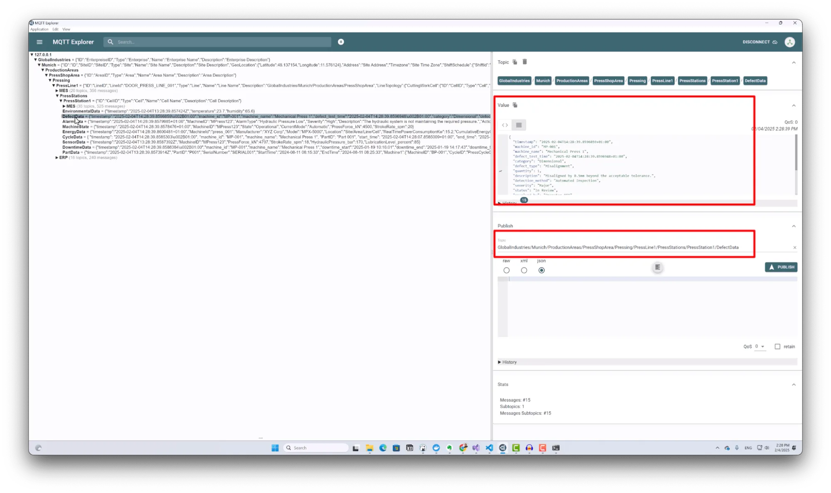
Task: Collapse the Stats section chevron
Action: [794, 385]
